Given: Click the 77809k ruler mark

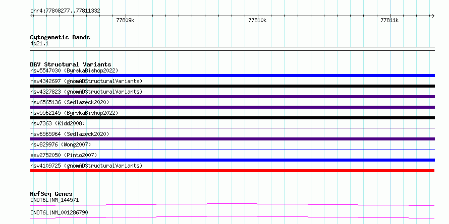Looking at the screenshot, I should (x=126, y=20).
